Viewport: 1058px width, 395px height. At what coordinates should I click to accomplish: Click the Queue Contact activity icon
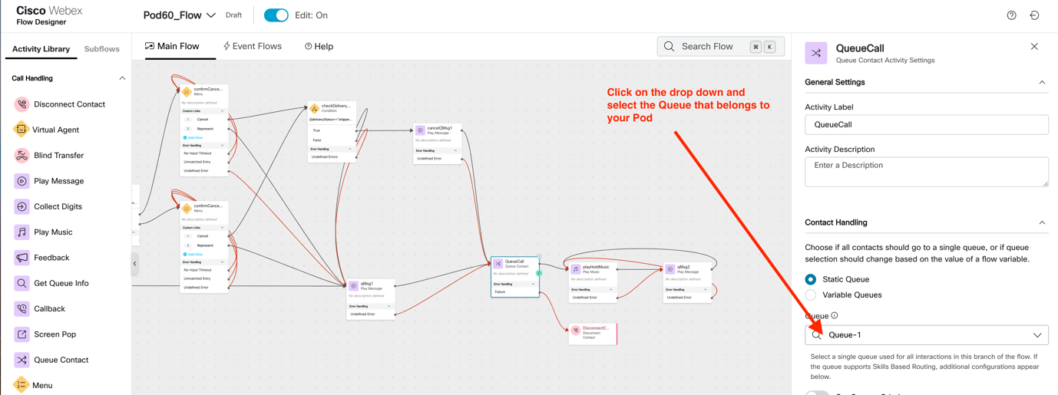pos(21,360)
